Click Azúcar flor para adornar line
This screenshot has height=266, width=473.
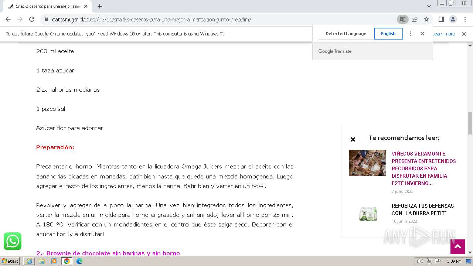point(70,128)
